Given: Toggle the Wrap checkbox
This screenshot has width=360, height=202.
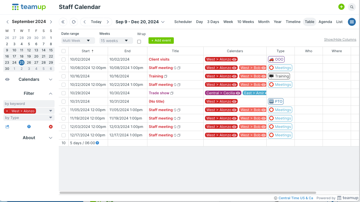Looking at the screenshot, I should click(139, 42).
